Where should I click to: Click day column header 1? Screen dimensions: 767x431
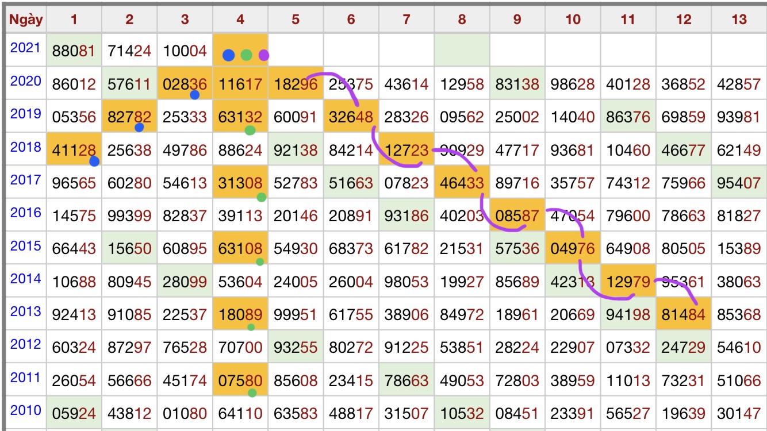pyautogui.click(x=74, y=20)
